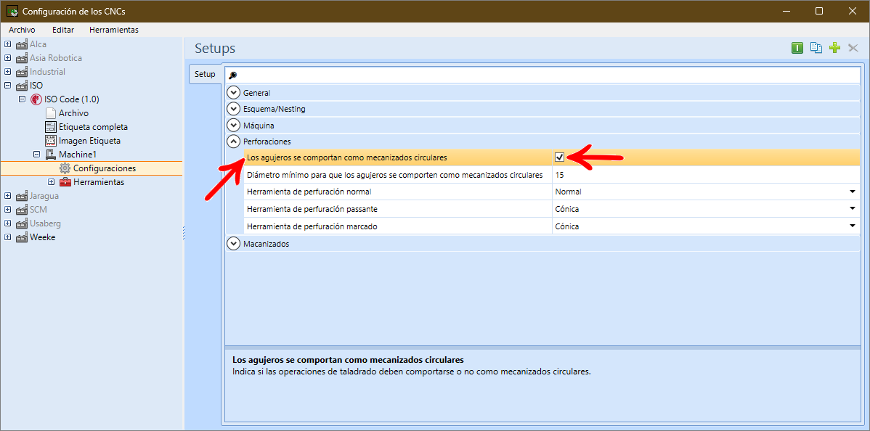Click the Usaberg factory icon
This screenshot has width=870, height=431.
(23, 223)
